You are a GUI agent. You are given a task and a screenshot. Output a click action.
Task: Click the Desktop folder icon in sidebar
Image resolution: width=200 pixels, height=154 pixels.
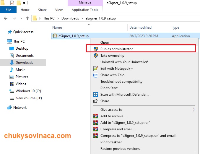12,48
